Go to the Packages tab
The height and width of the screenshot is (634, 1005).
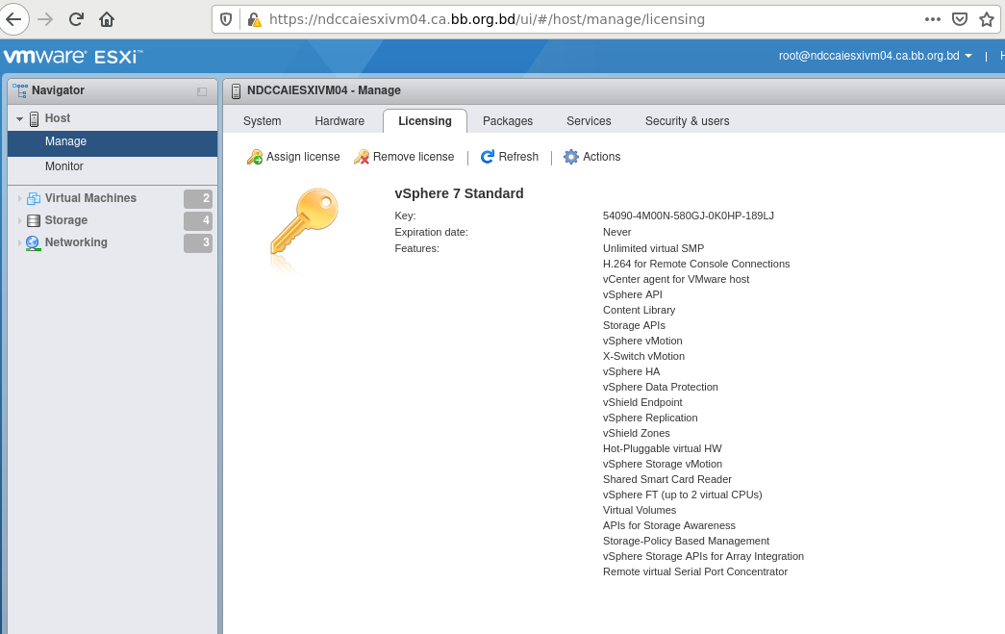pyautogui.click(x=508, y=121)
